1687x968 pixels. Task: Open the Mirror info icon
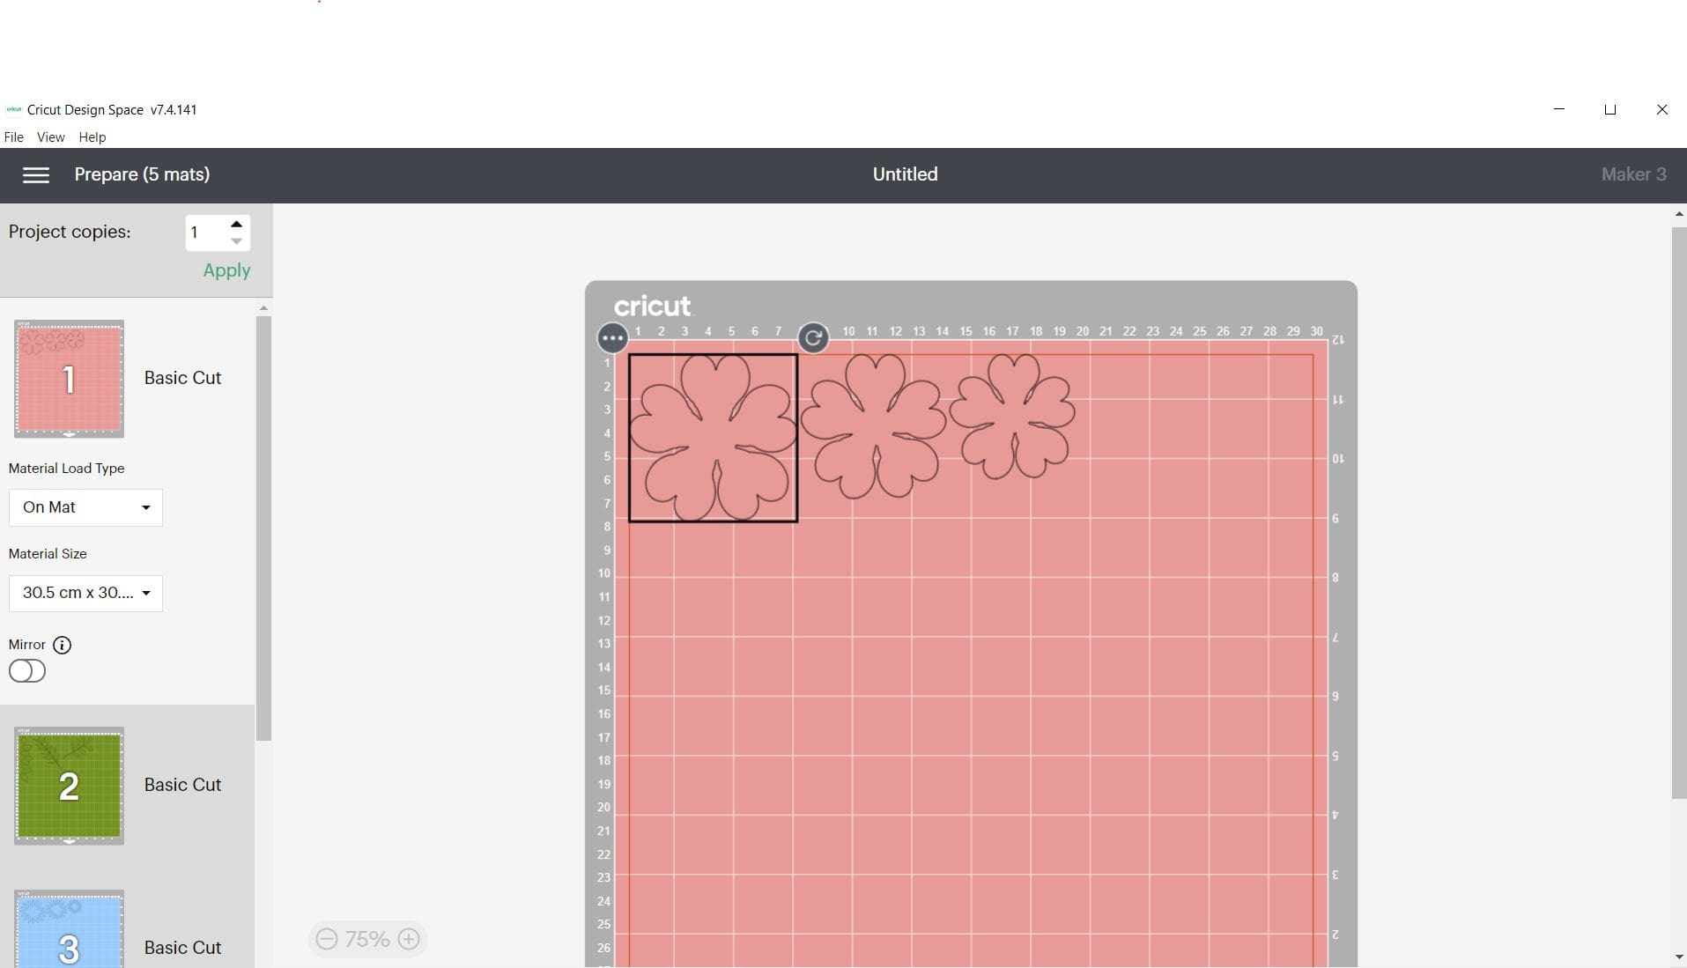(x=62, y=645)
